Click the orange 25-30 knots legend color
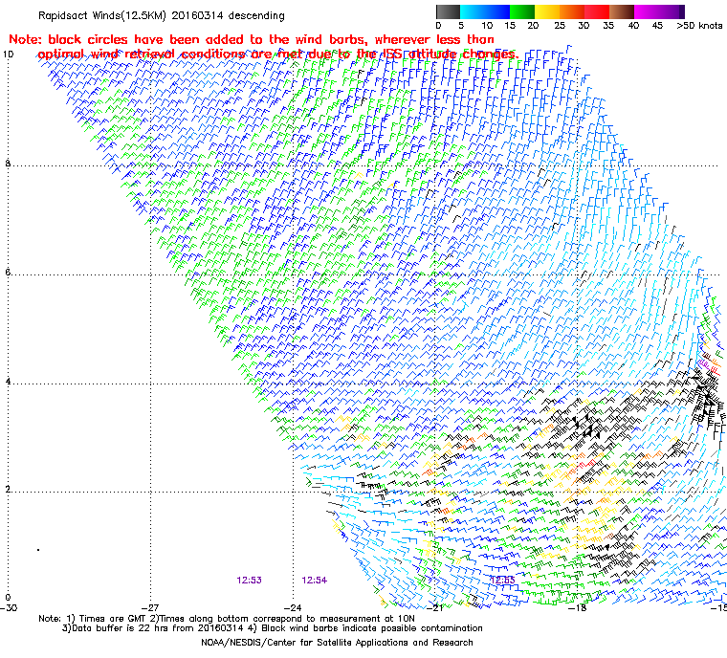 point(572,11)
